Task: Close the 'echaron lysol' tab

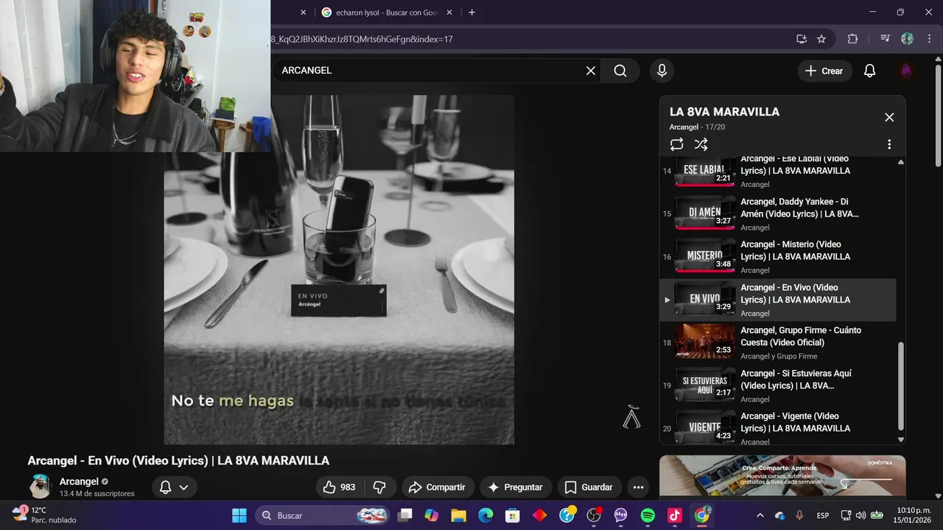Action: tap(449, 13)
